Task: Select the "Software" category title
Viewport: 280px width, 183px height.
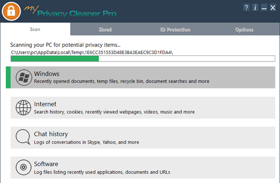Action: point(46,164)
